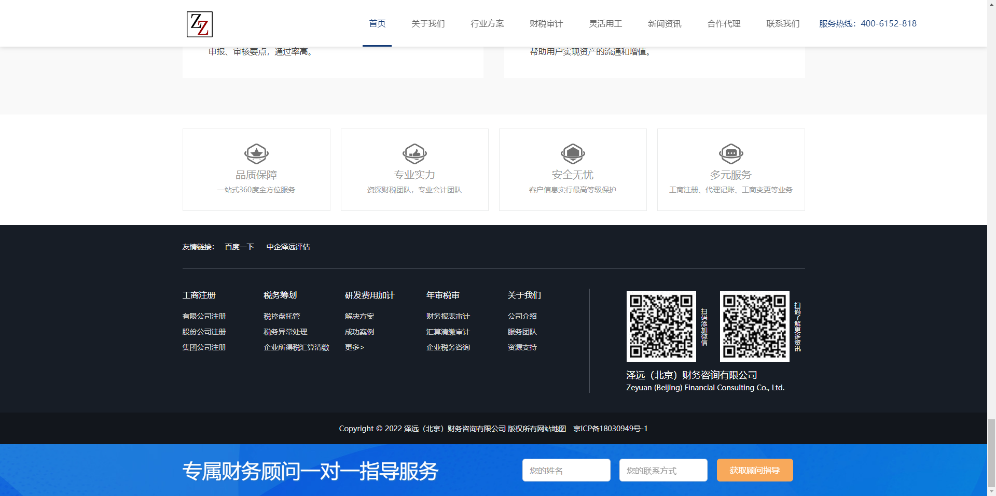Viewport: 996px width, 496px height.
Task: Open 灵活用工 menu item
Action: coord(605,23)
